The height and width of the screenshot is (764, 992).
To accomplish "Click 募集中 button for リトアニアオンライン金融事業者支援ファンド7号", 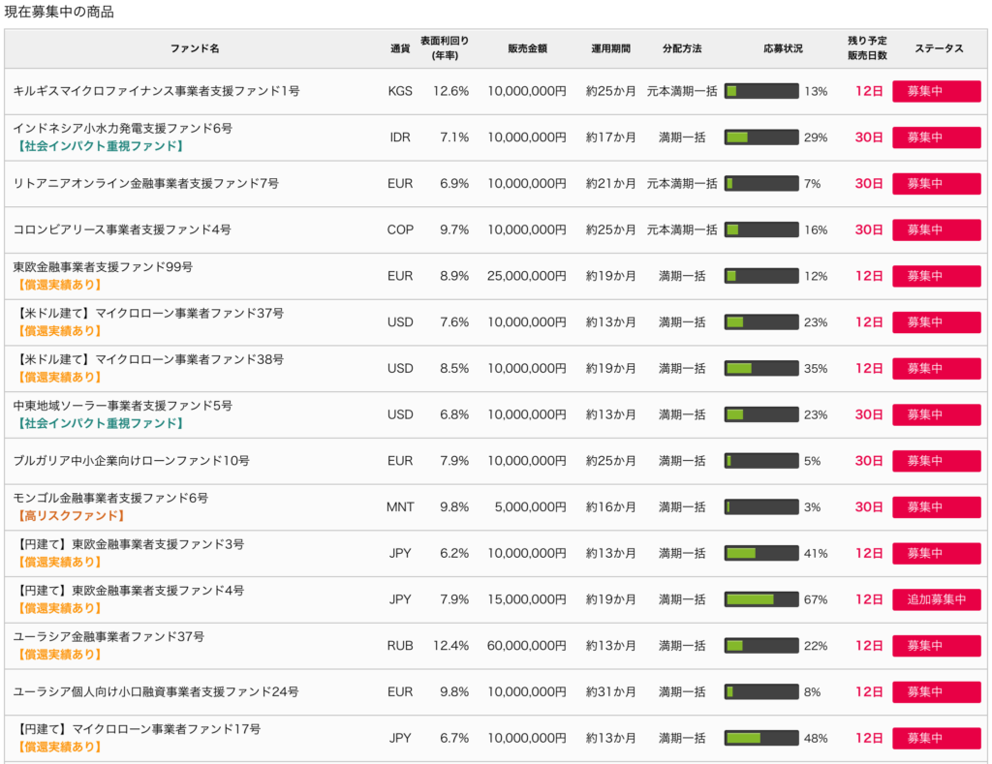I will (x=937, y=183).
